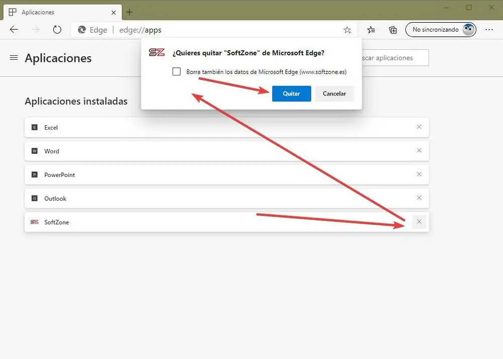This screenshot has width=503, height=359.
Task: Open the Aplicaciones hamburger menu
Action: click(x=14, y=58)
